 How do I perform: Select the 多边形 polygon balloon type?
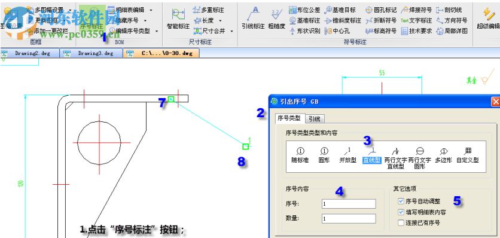444,155
